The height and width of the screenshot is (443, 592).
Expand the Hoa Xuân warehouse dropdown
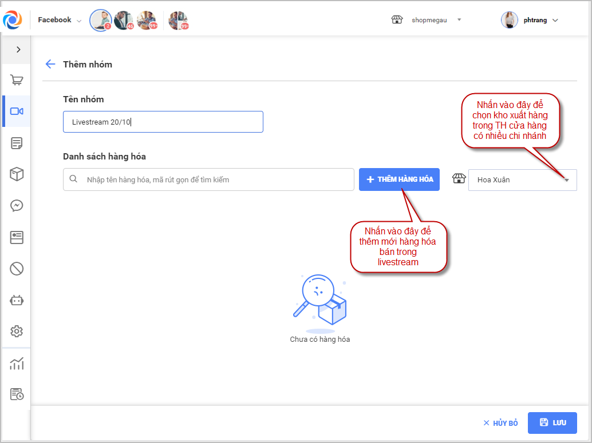click(522, 179)
